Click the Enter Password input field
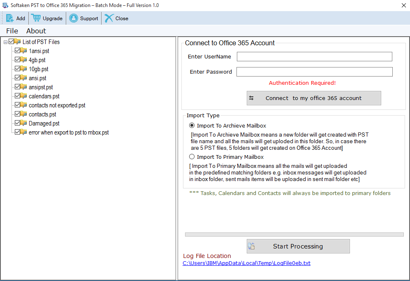The height and width of the screenshot is (281, 410). [x=314, y=72]
